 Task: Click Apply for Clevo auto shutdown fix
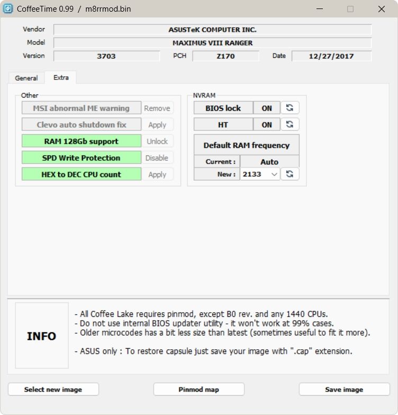pyautogui.click(x=157, y=125)
